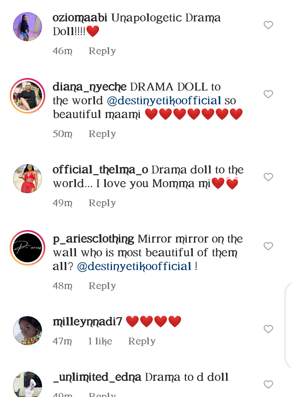Open oziomaabi's profile picture
This screenshot has height=397, width=291.
(x=27, y=27)
